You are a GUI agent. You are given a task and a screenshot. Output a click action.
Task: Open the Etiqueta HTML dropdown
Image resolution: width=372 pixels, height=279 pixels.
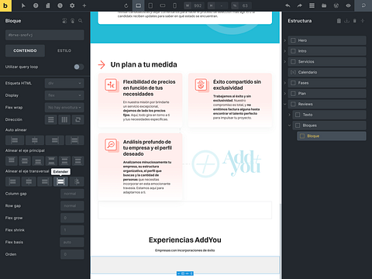tap(64, 83)
